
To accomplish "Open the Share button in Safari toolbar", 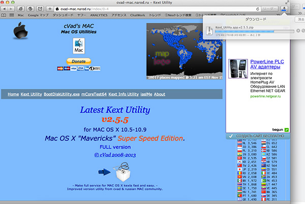I will pos(40,9).
